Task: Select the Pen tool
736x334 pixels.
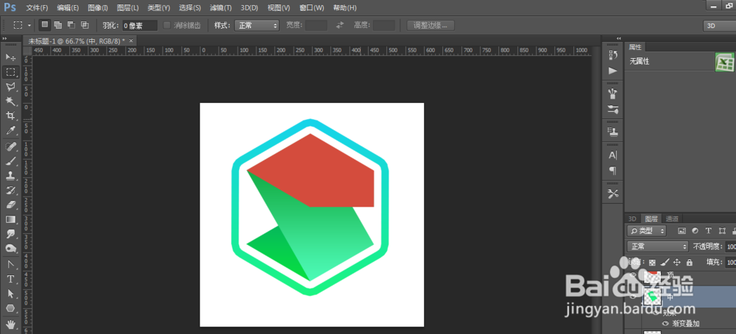Action: tap(11, 265)
